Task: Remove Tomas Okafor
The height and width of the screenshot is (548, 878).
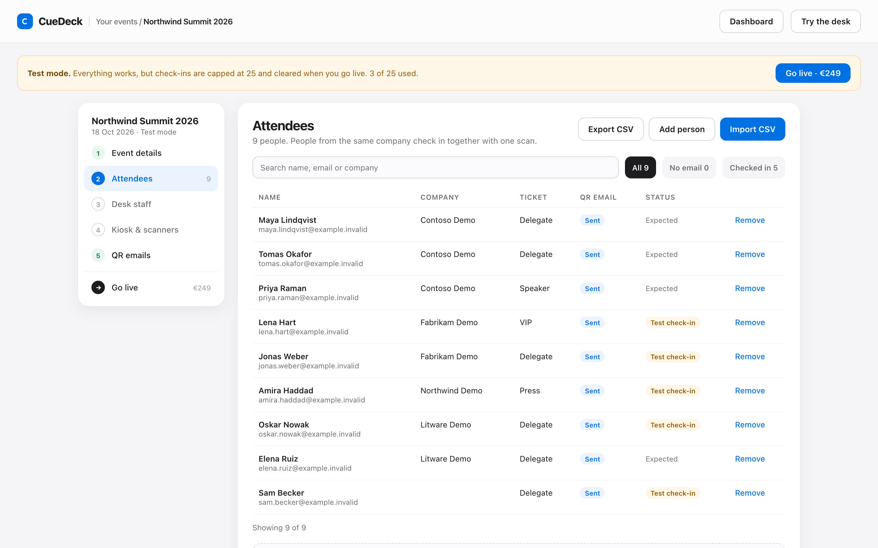Action: coord(750,254)
